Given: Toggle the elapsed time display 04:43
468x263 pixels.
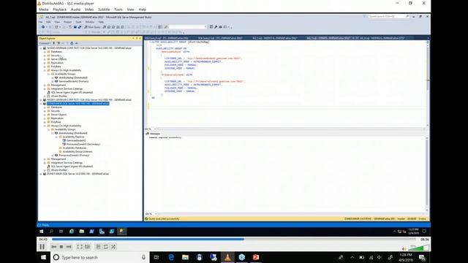Looking at the screenshot, I should 43,240.
